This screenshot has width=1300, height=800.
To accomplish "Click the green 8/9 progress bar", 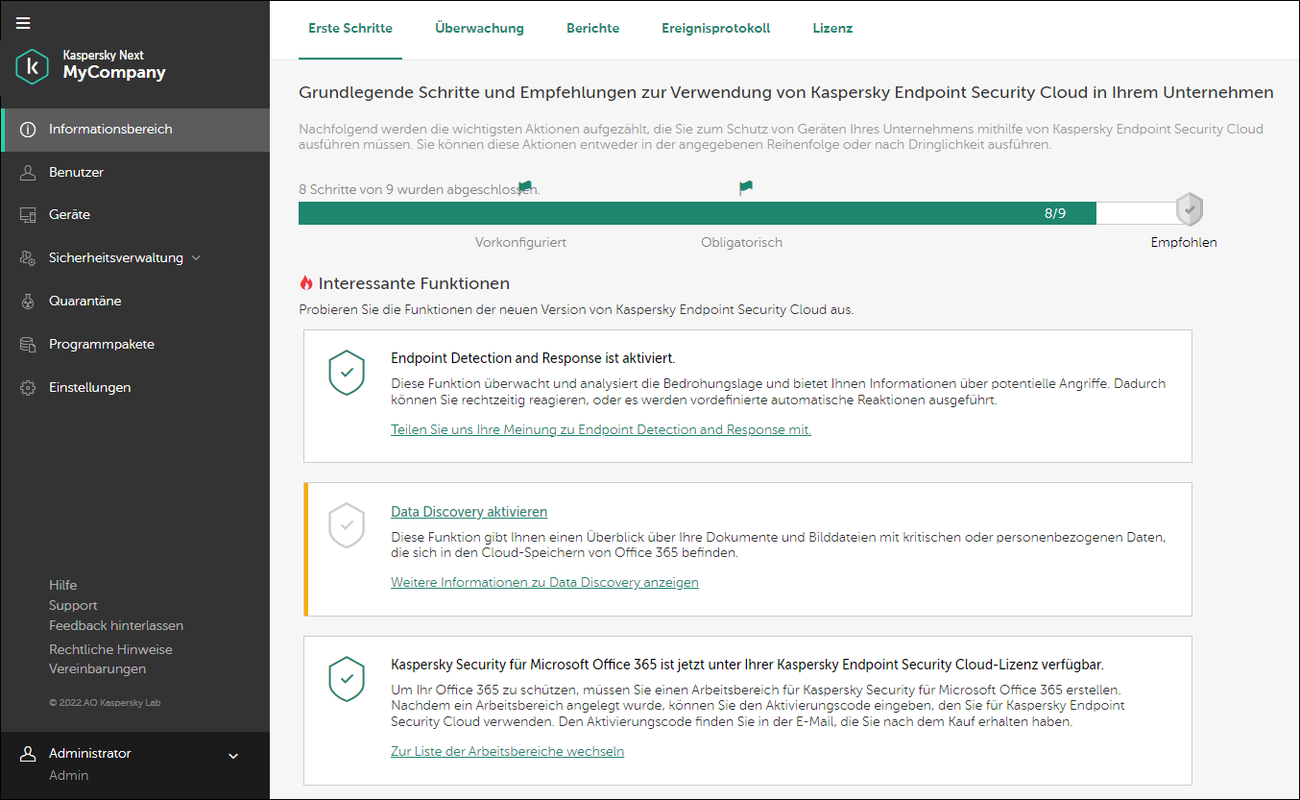I will 697,213.
